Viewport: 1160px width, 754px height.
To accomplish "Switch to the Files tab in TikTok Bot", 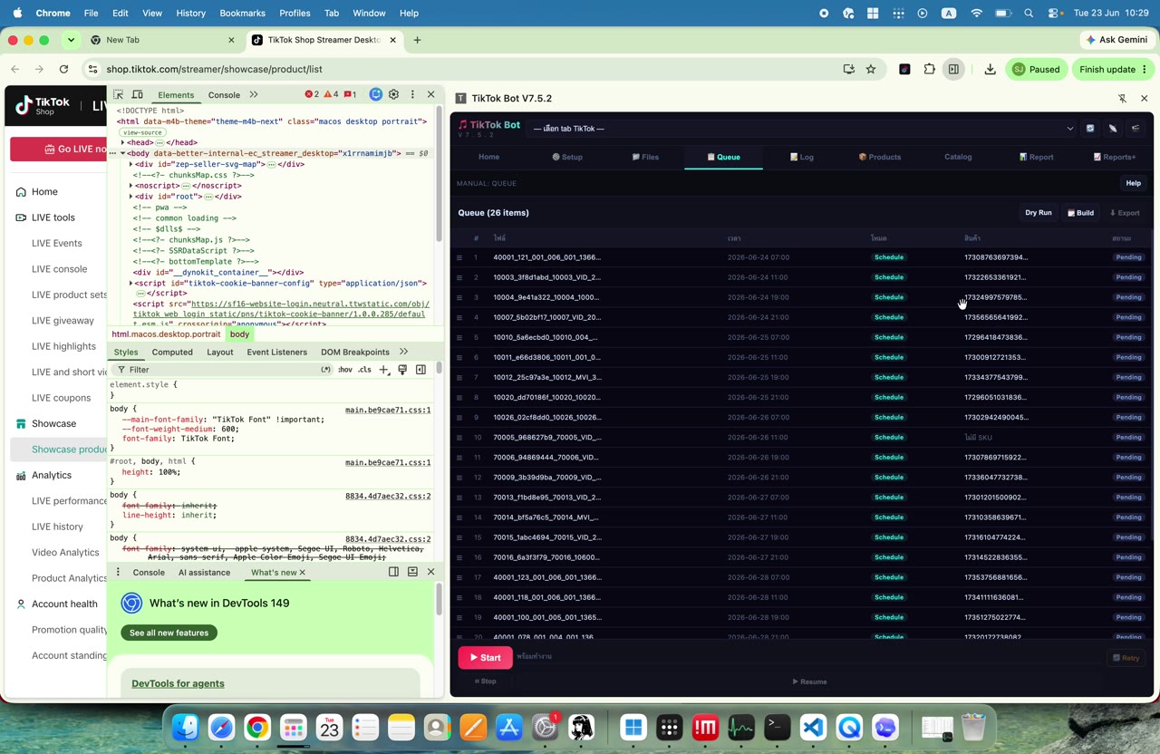I will tap(645, 157).
